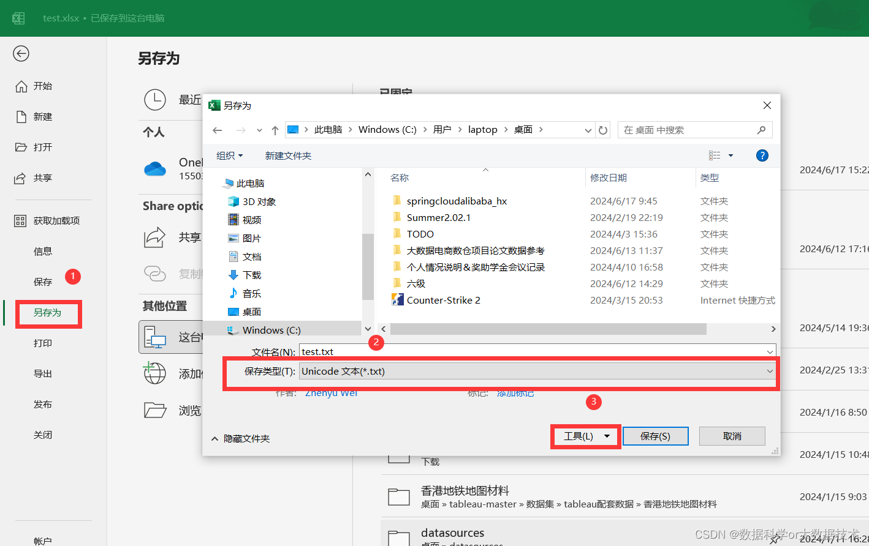The width and height of the screenshot is (869, 546).
Task: Open the 下载 folder in the sidebar
Action: pyautogui.click(x=252, y=274)
